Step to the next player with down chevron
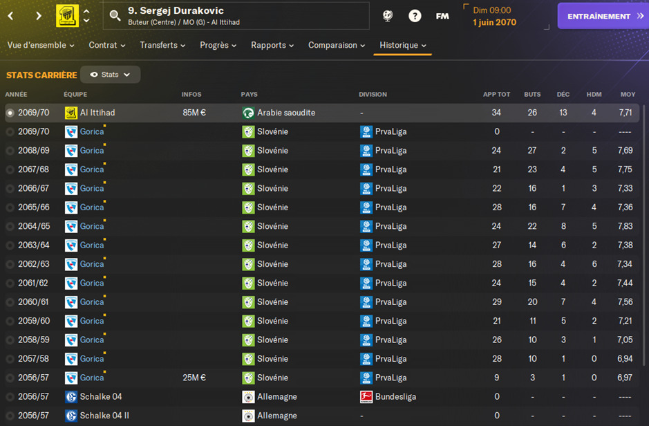The height and width of the screenshot is (426, 649). (86, 20)
